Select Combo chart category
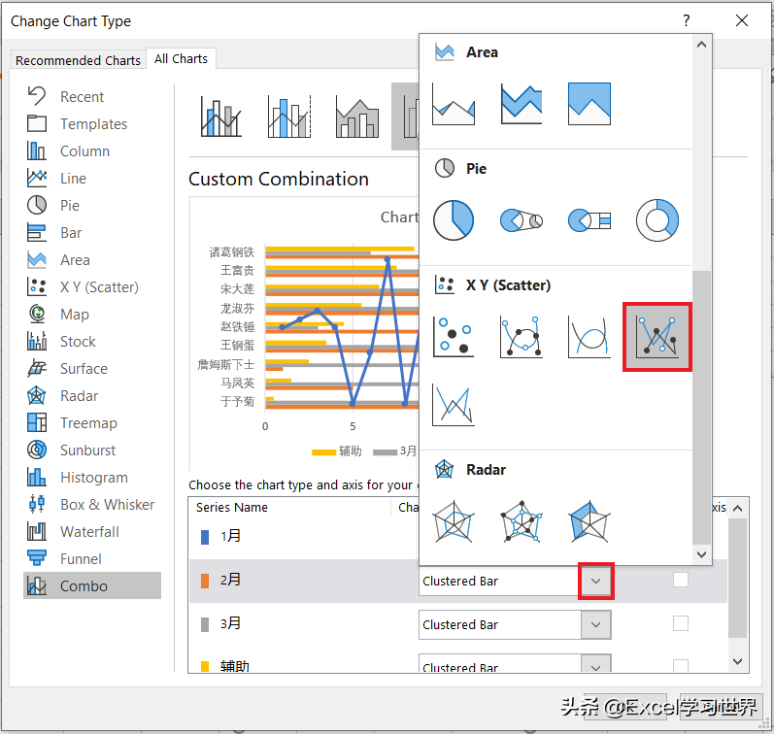 coord(92,585)
